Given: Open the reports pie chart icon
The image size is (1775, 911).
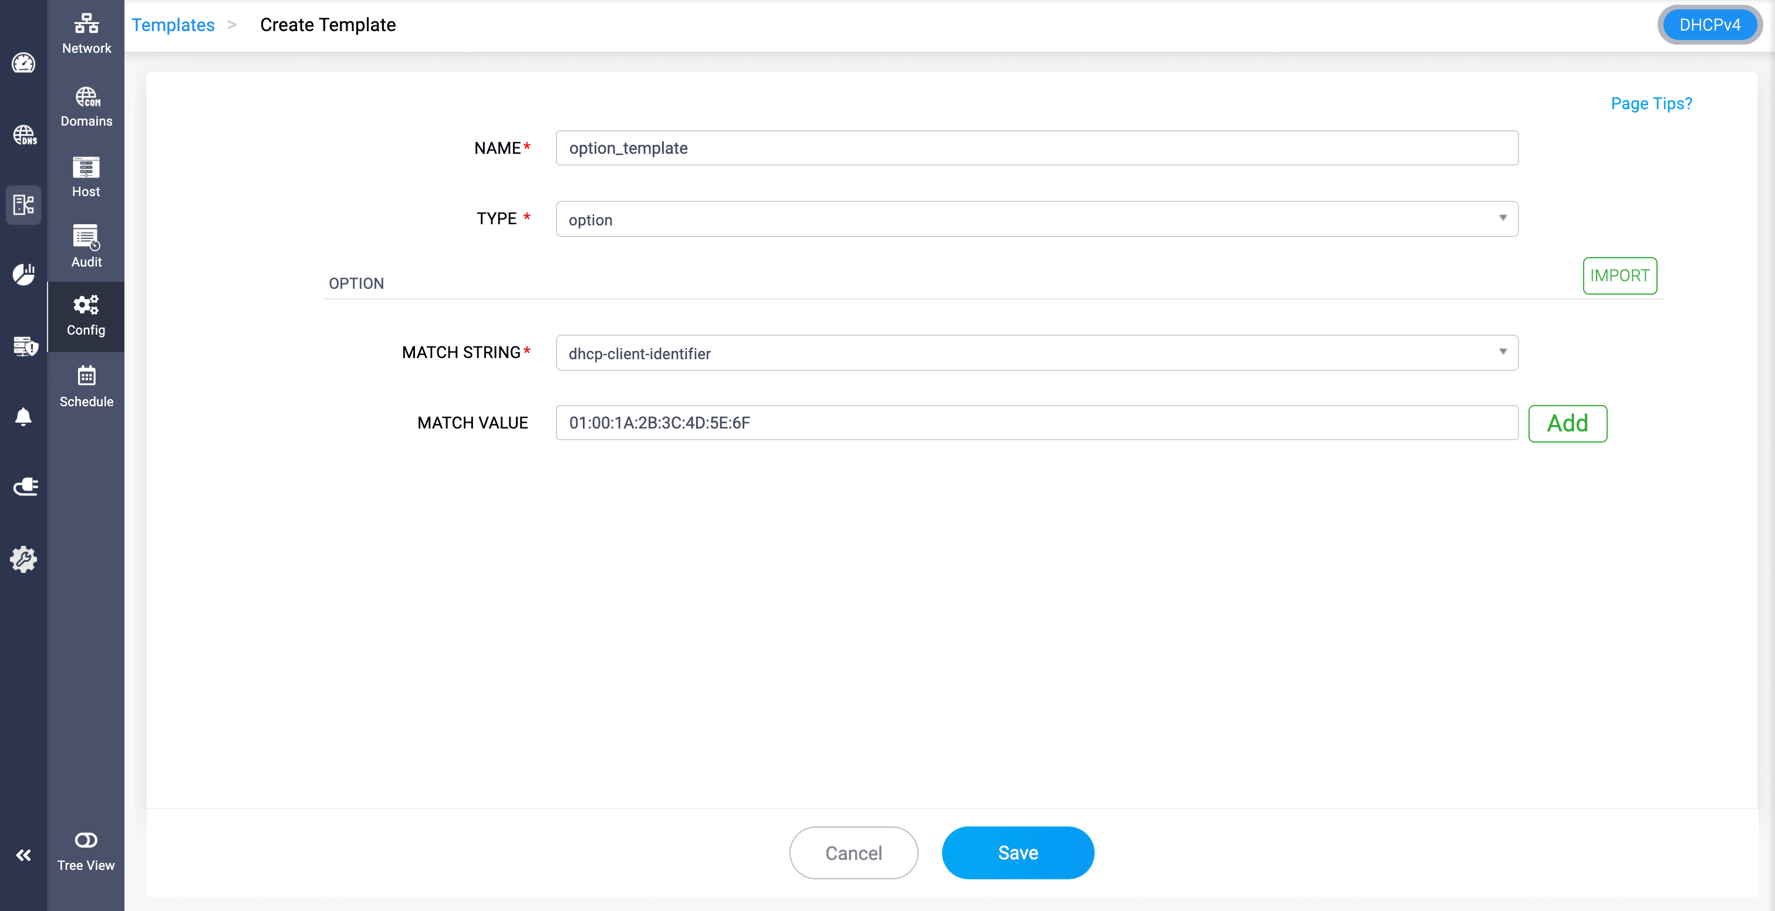Looking at the screenshot, I should 23,274.
